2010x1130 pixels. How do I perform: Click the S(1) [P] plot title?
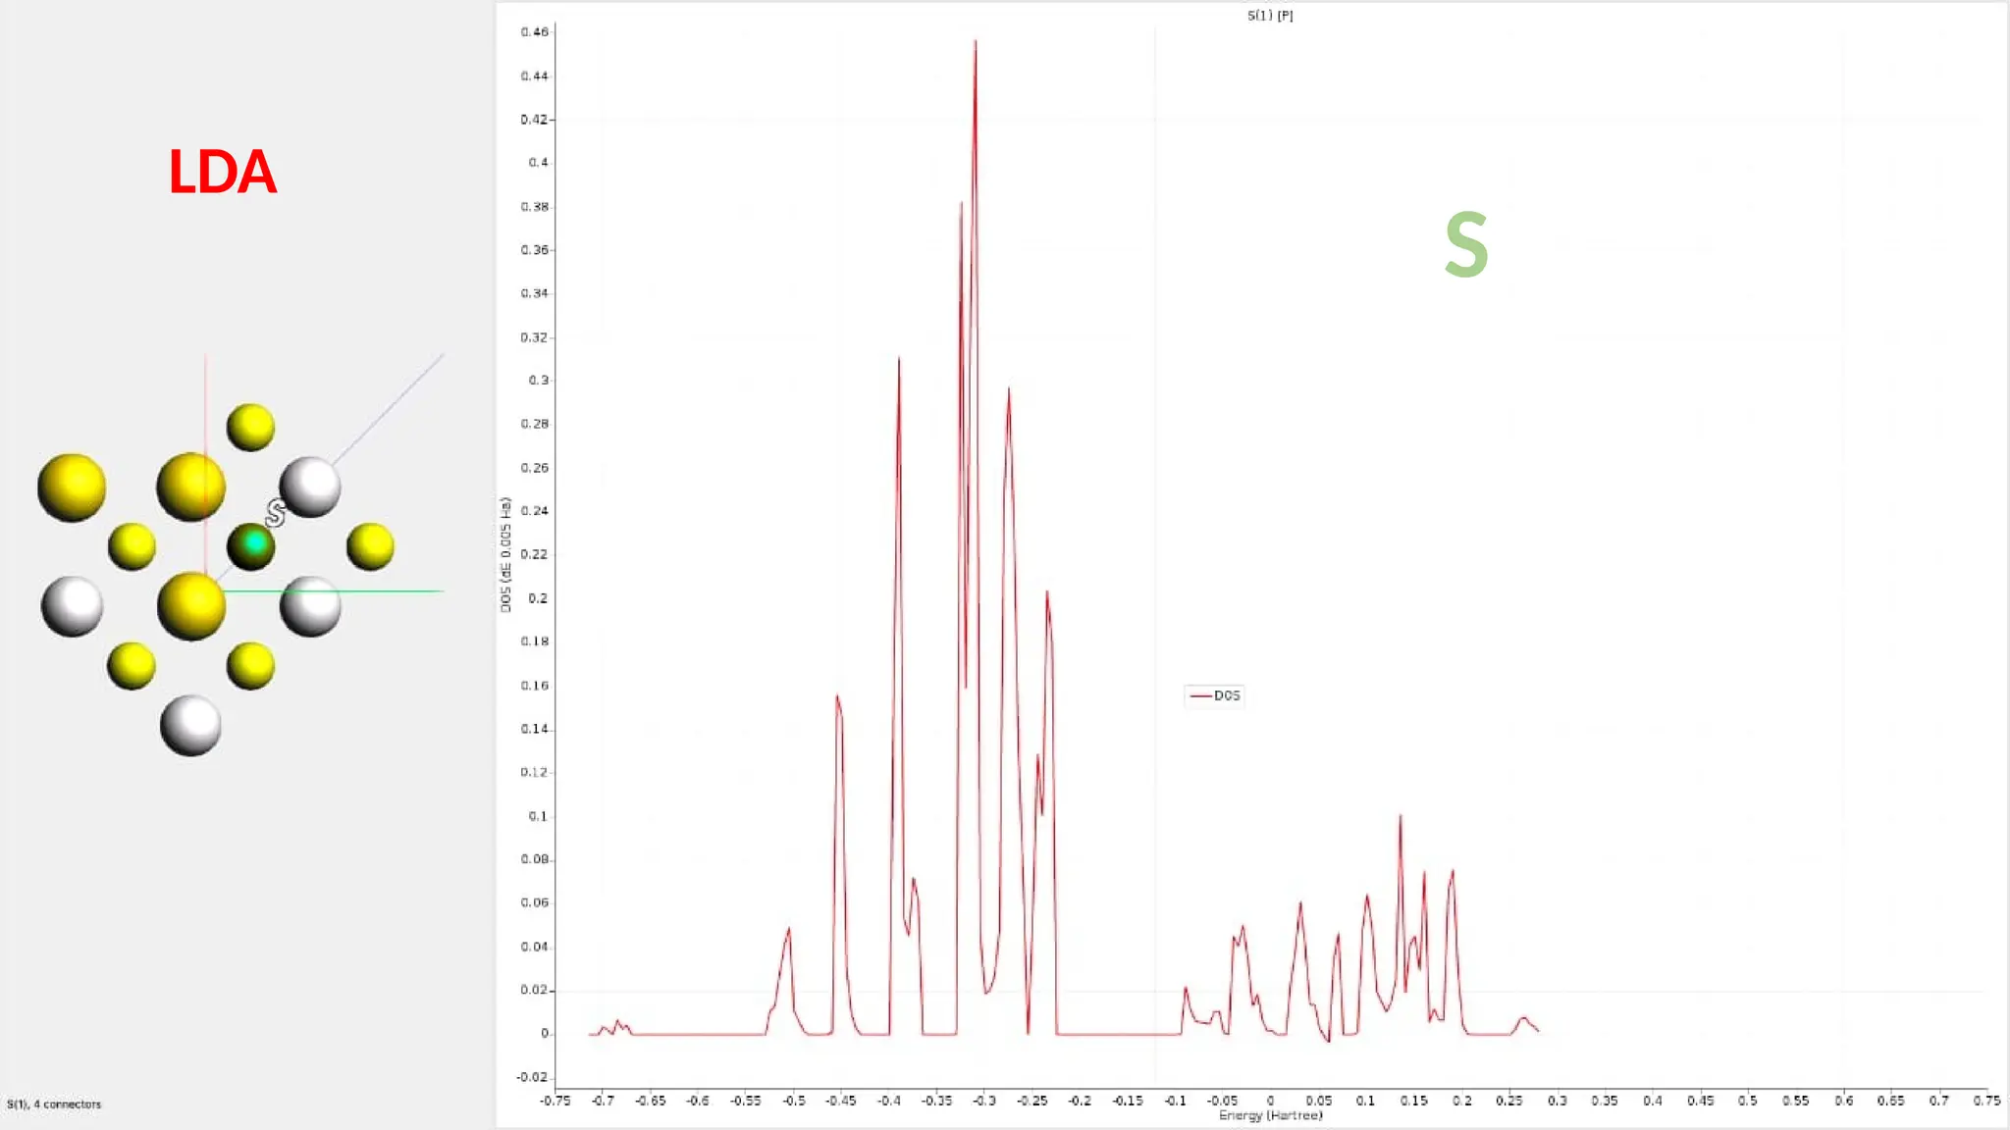pos(1270,16)
